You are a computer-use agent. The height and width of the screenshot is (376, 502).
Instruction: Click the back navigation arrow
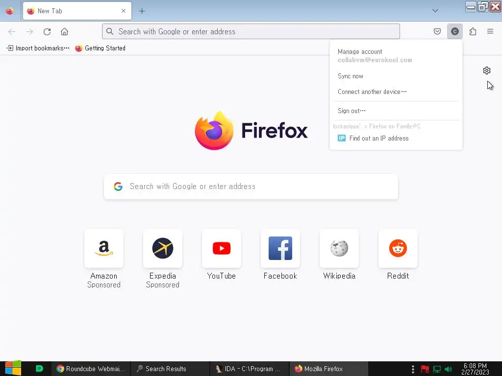pyautogui.click(x=12, y=31)
